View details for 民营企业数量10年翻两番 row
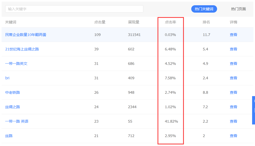This screenshot has height=146, width=255. [x=233, y=35]
